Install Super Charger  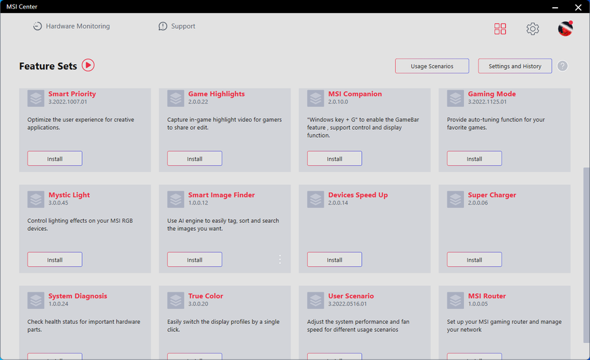pyautogui.click(x=475, y=260)
